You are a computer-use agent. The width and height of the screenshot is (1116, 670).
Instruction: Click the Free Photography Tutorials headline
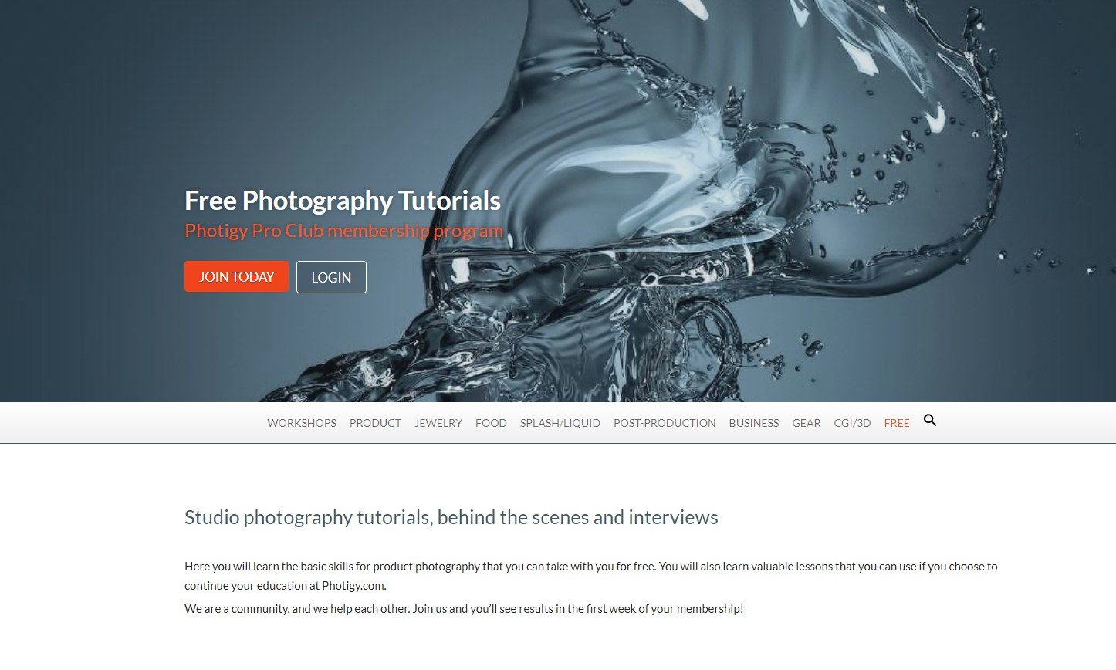point(343,201)
